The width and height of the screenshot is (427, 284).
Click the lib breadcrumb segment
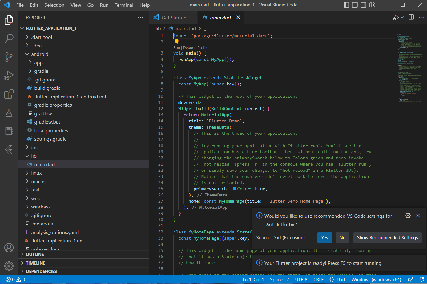tap(158, 28)
